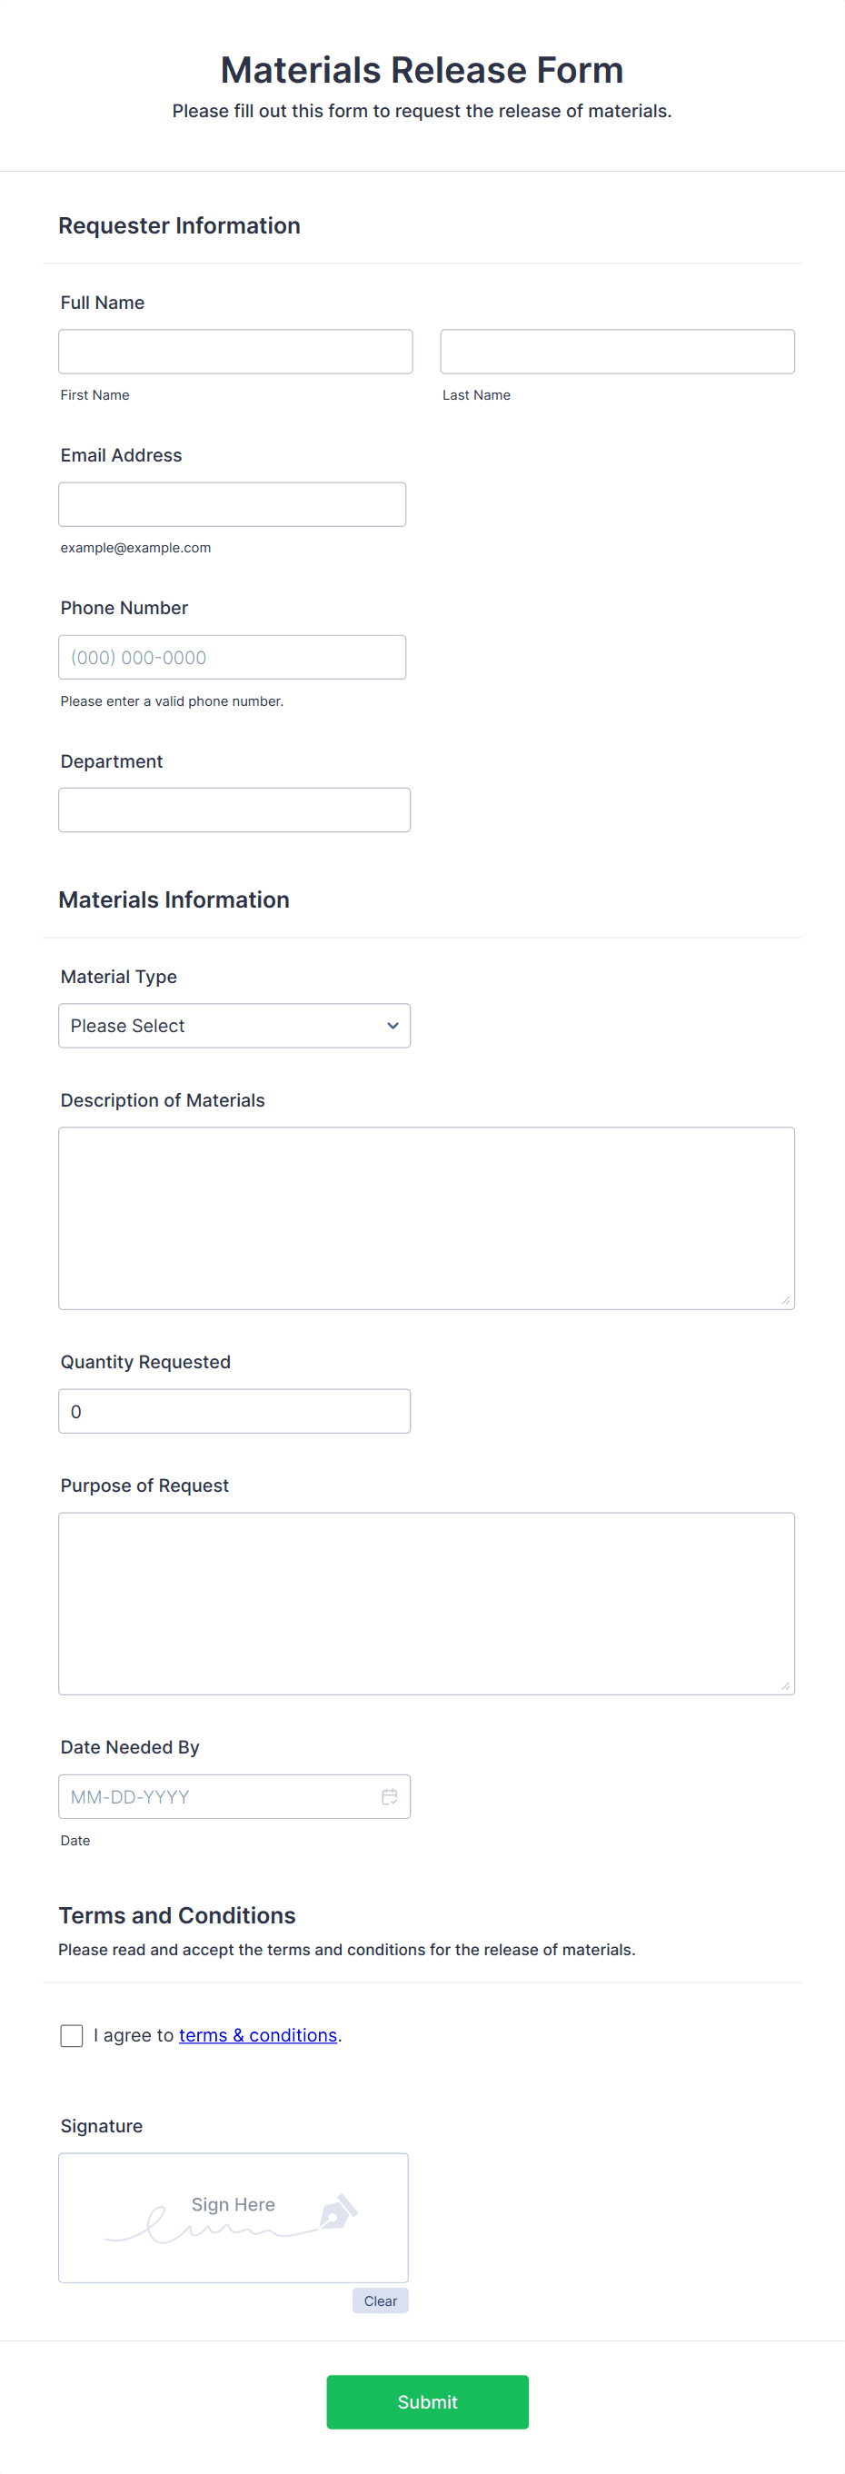Select the Email Address field
845x2474 pixels.
tap(233, 503)
